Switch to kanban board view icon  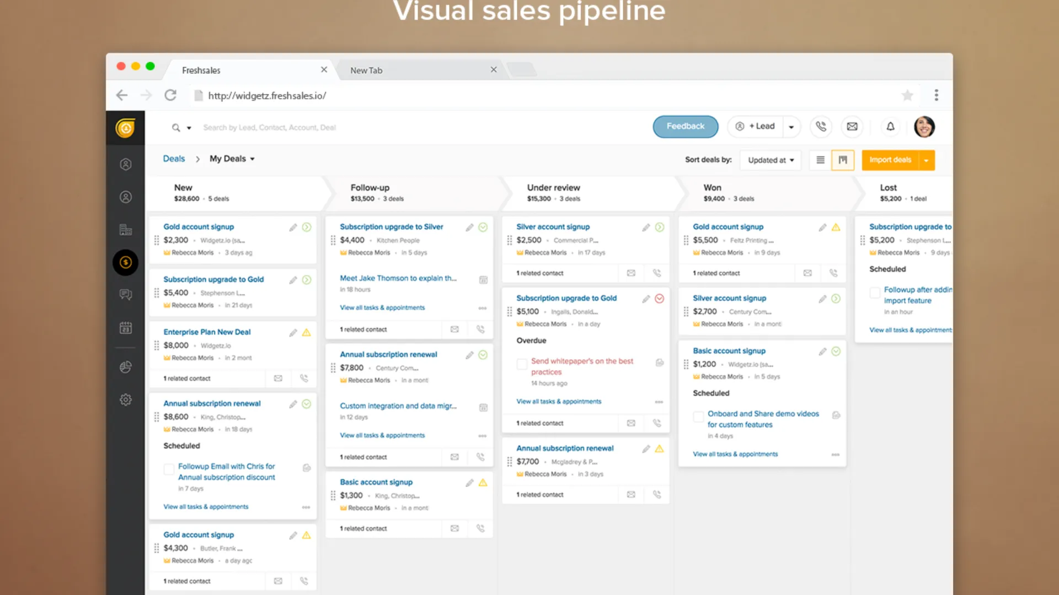[843, 160]
